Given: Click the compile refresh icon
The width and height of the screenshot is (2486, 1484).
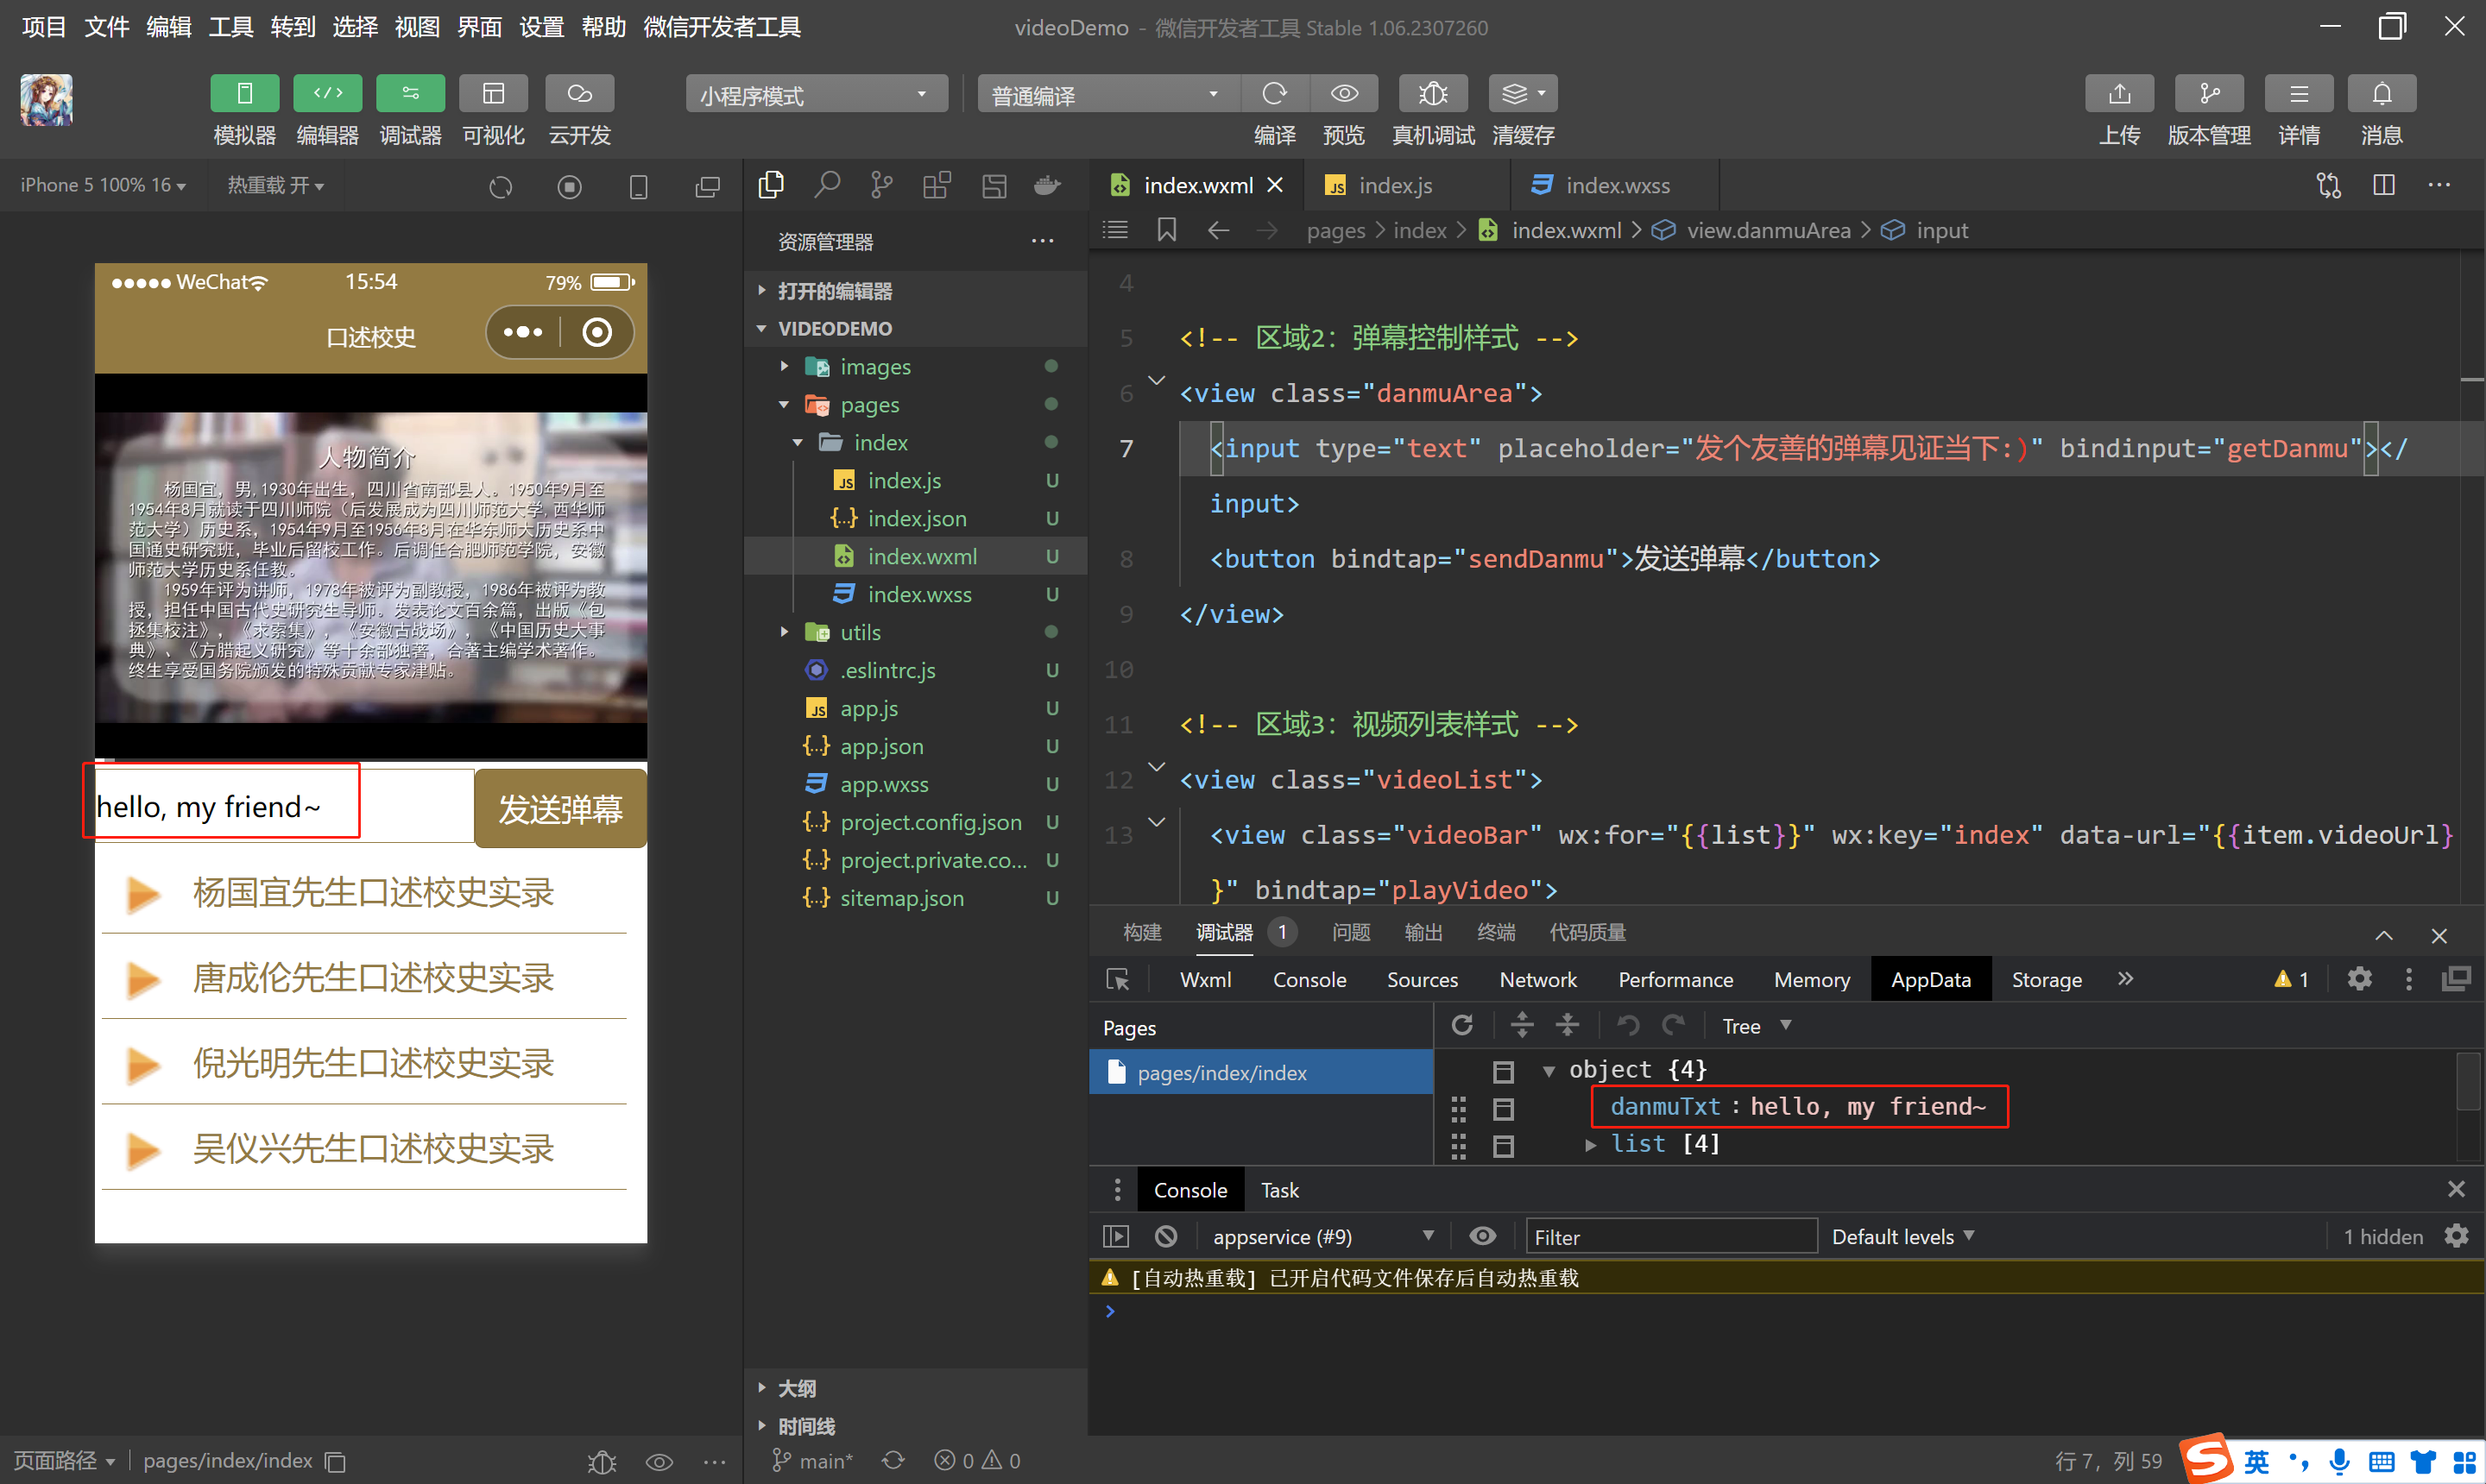Looking at the screenshot, I should tap(1275, 95).
